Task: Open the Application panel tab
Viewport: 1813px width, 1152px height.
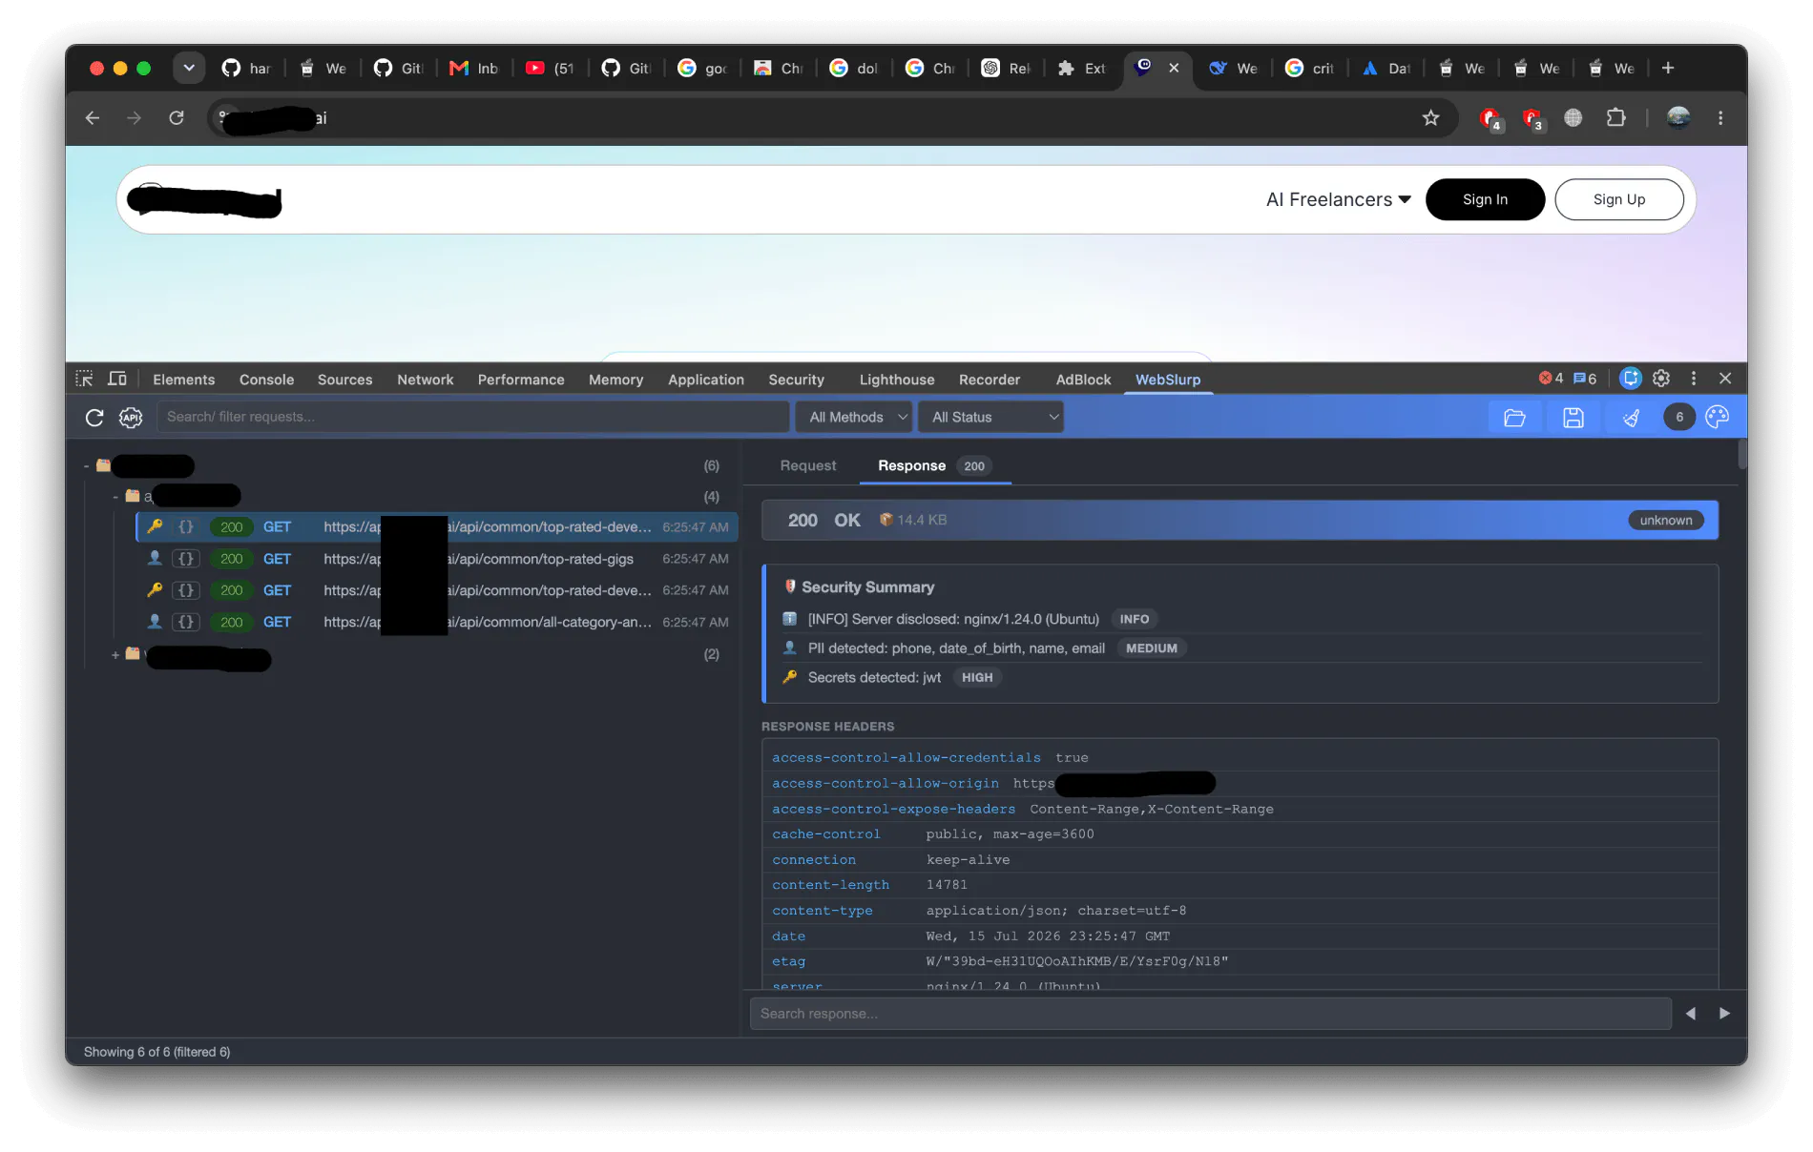Action: click(706, 380)
